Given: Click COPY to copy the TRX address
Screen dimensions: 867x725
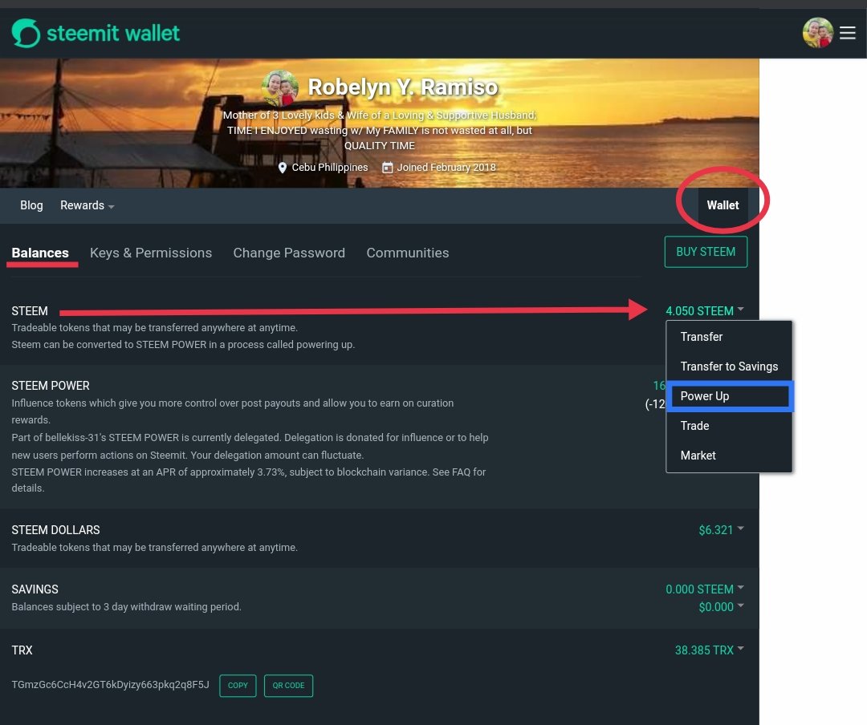Looking at the screenshot, I should (x=238, y=685).
